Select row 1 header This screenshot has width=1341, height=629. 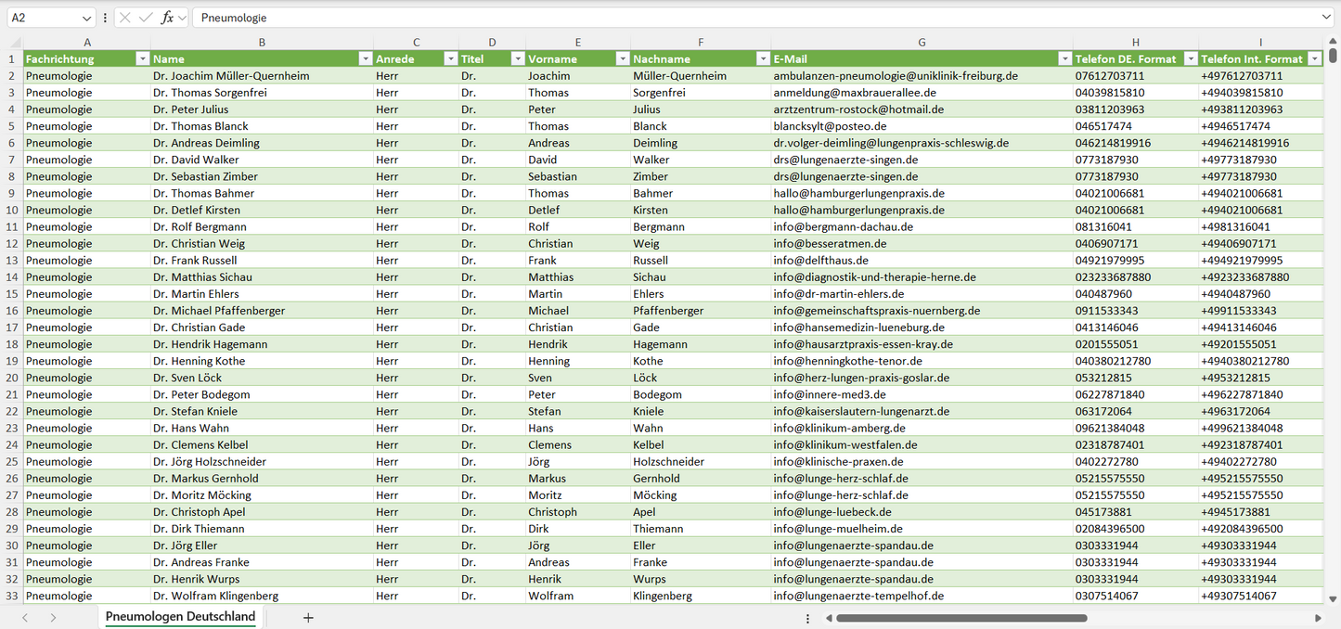[x=12, y=58]
